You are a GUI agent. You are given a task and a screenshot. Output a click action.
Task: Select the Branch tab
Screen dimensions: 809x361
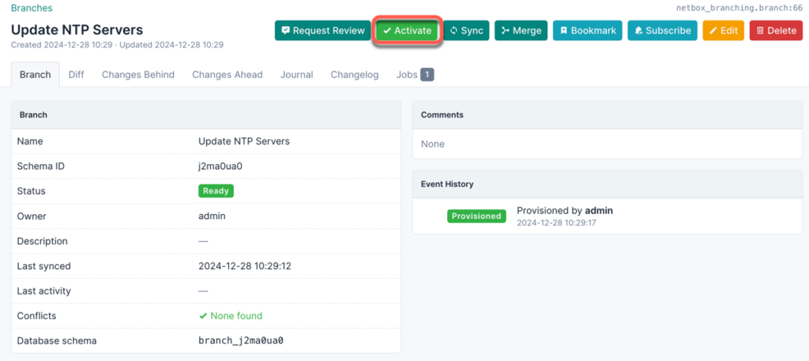pos(35,75)
